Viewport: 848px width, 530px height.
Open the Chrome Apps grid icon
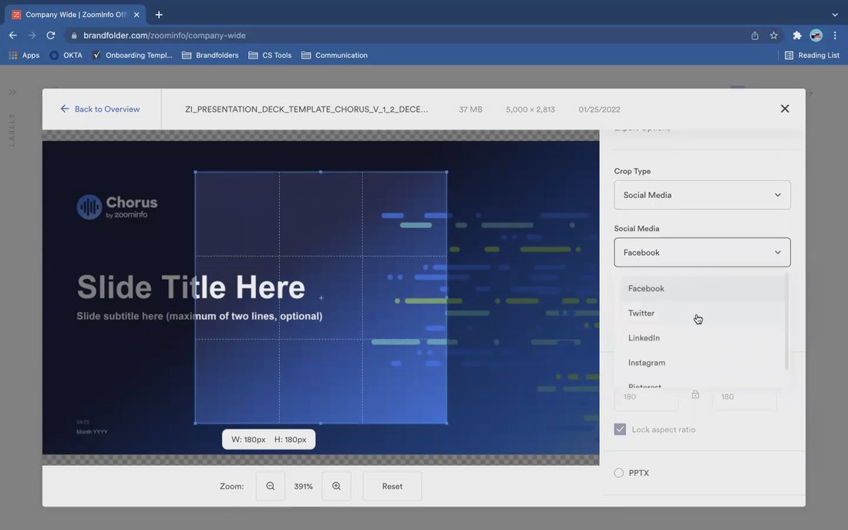(x=12, y=55)
